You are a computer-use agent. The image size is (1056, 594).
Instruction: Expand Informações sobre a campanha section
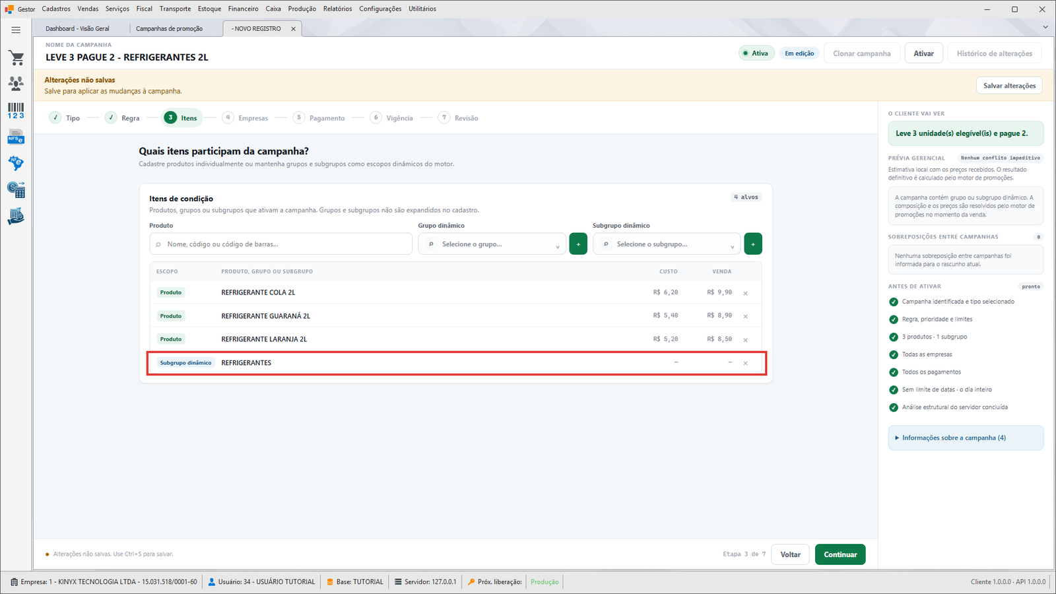966,438
